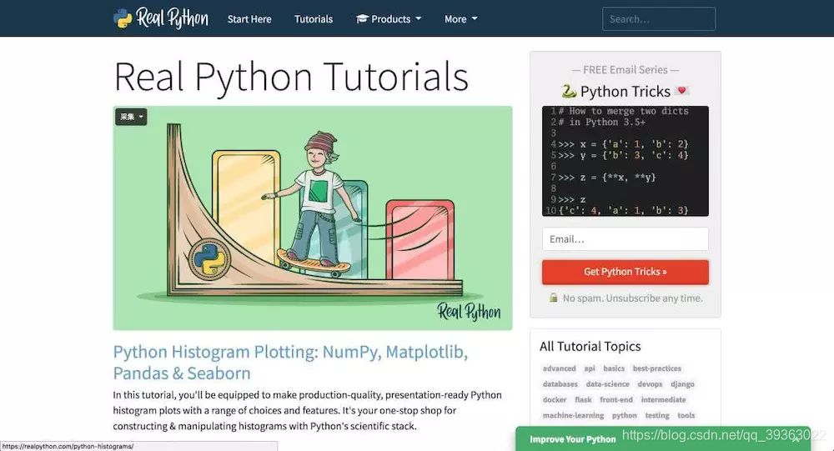Screen dimensions: 834x451
Task: Click the love-letter emoji after Python Tricks
Action: (681, 90)
